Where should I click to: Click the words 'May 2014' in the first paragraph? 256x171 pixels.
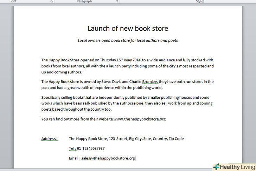(132, 60)
